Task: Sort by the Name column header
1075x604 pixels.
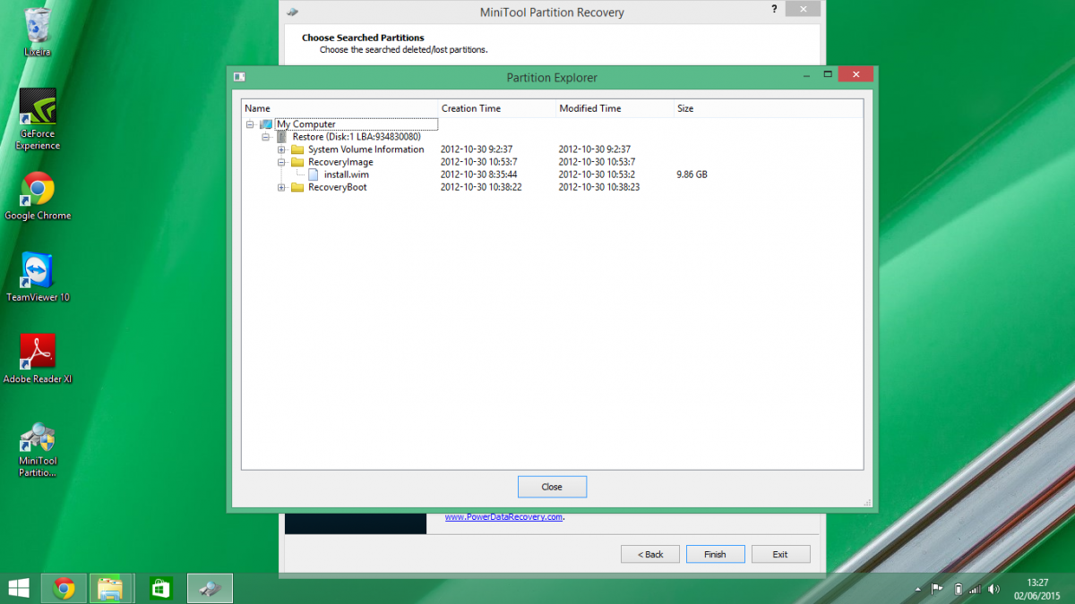Action: [x=340, y=108]
